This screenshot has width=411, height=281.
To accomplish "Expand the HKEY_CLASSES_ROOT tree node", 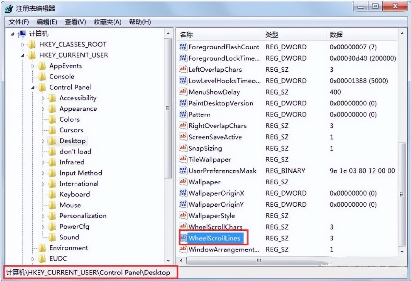I will [23, 45].
